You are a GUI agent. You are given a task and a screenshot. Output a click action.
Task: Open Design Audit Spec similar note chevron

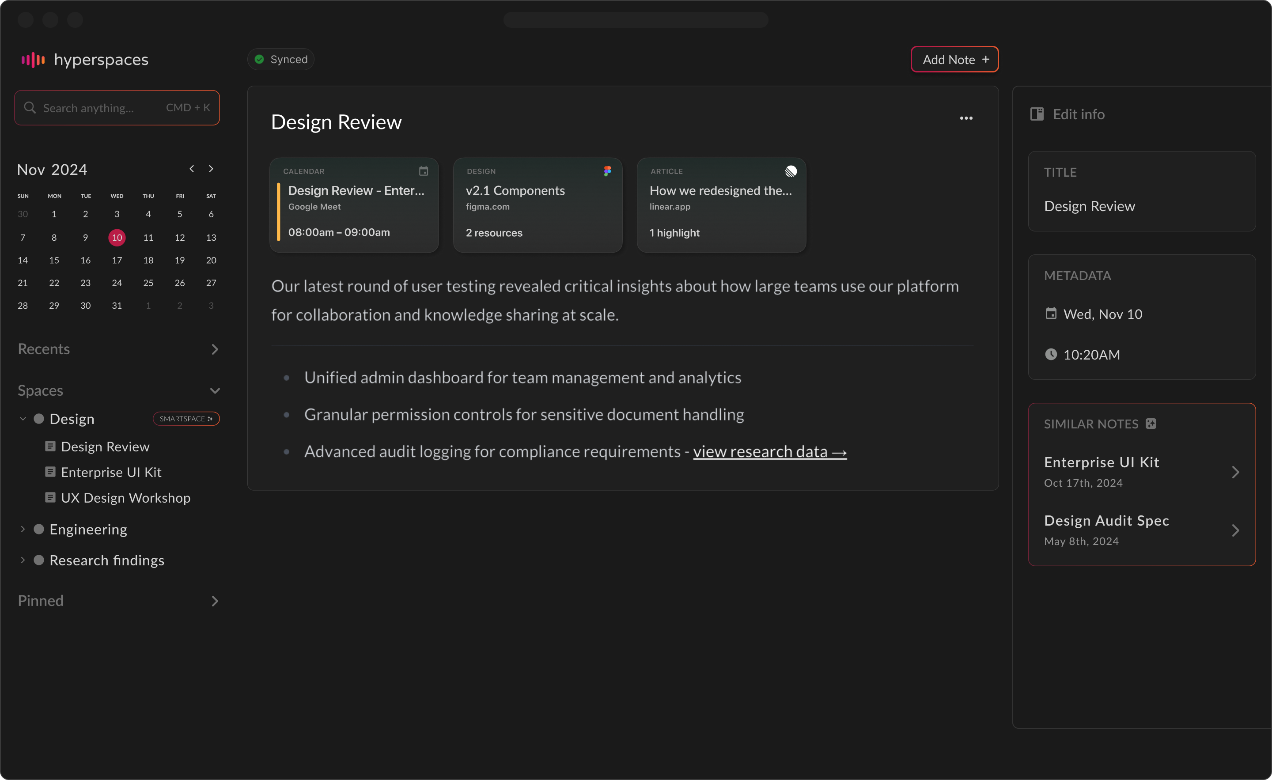[x=1235, y=530]
